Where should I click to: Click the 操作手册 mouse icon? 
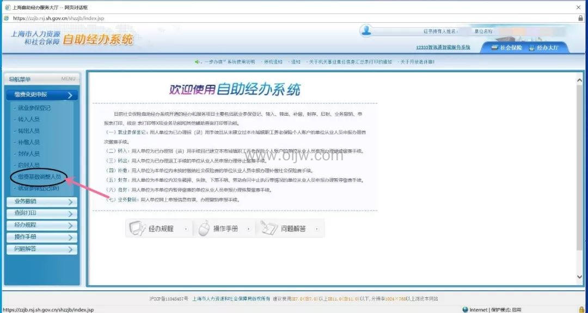204,229
